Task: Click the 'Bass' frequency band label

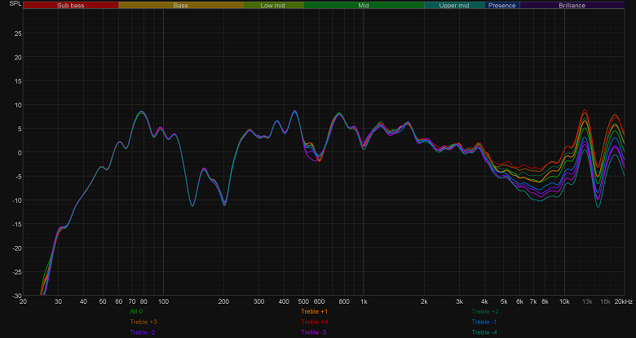Action: [x=180, y=5]
